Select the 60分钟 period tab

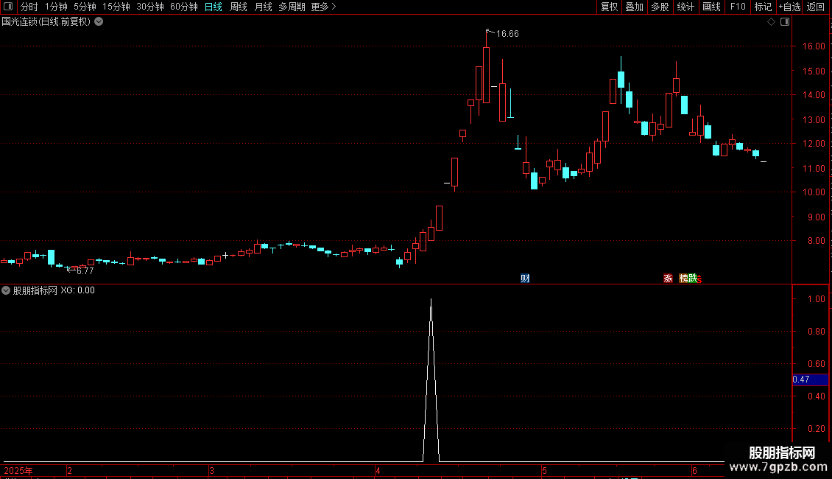tap(183, 7)
